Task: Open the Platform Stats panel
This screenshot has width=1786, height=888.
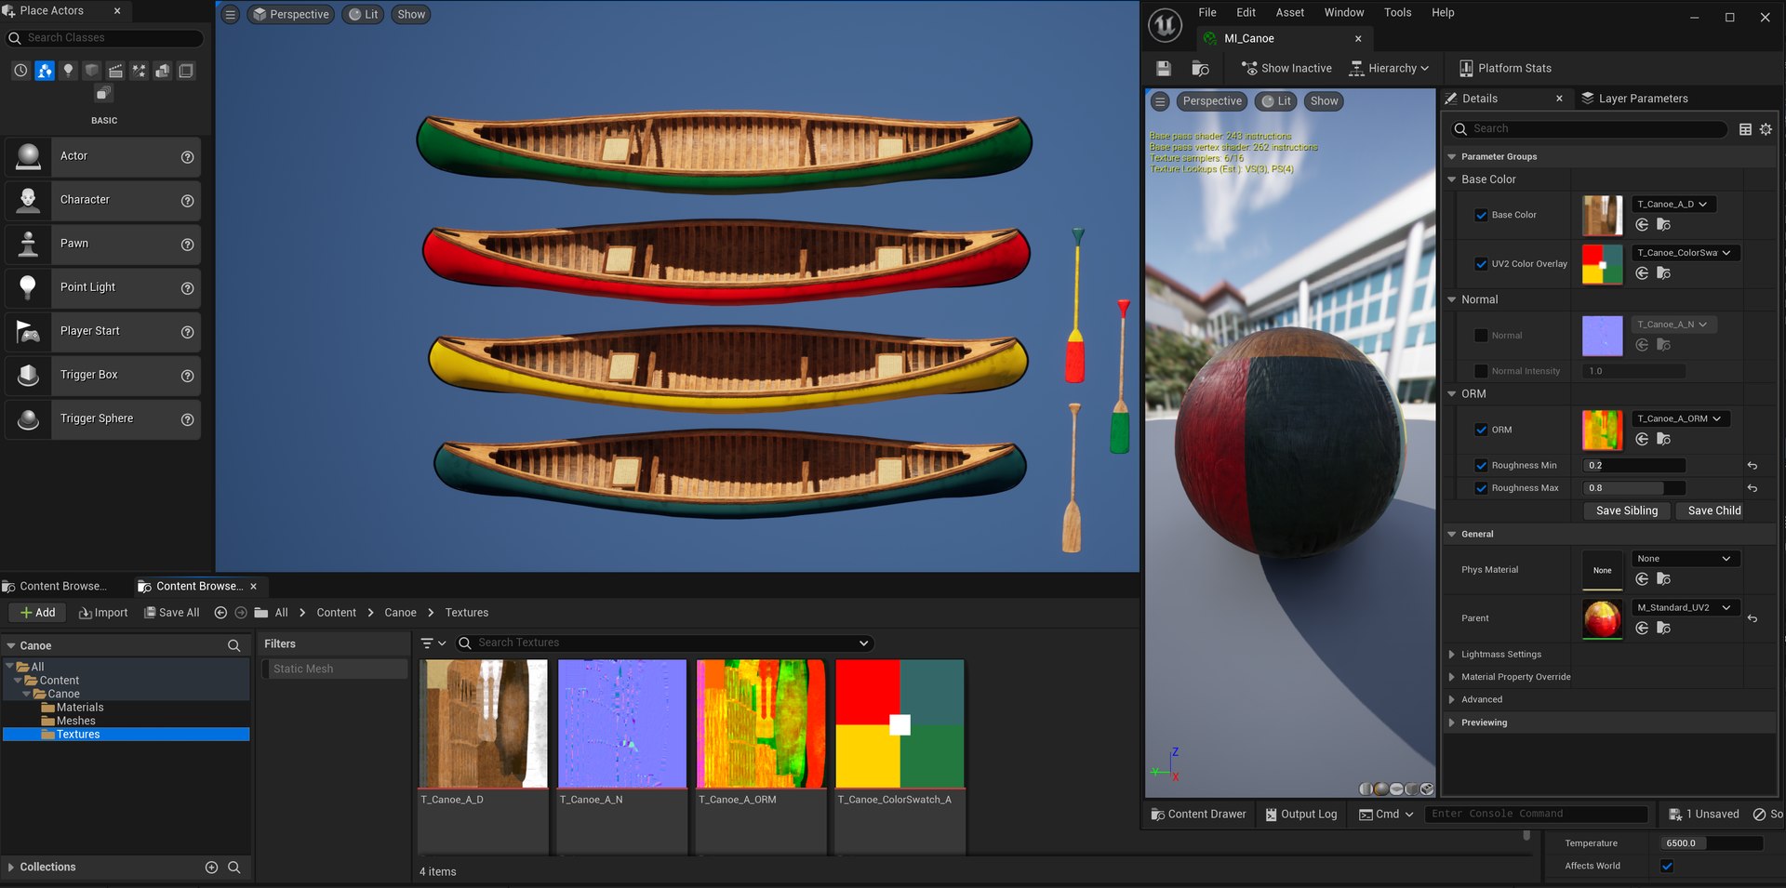Action: click(1505, 68)
